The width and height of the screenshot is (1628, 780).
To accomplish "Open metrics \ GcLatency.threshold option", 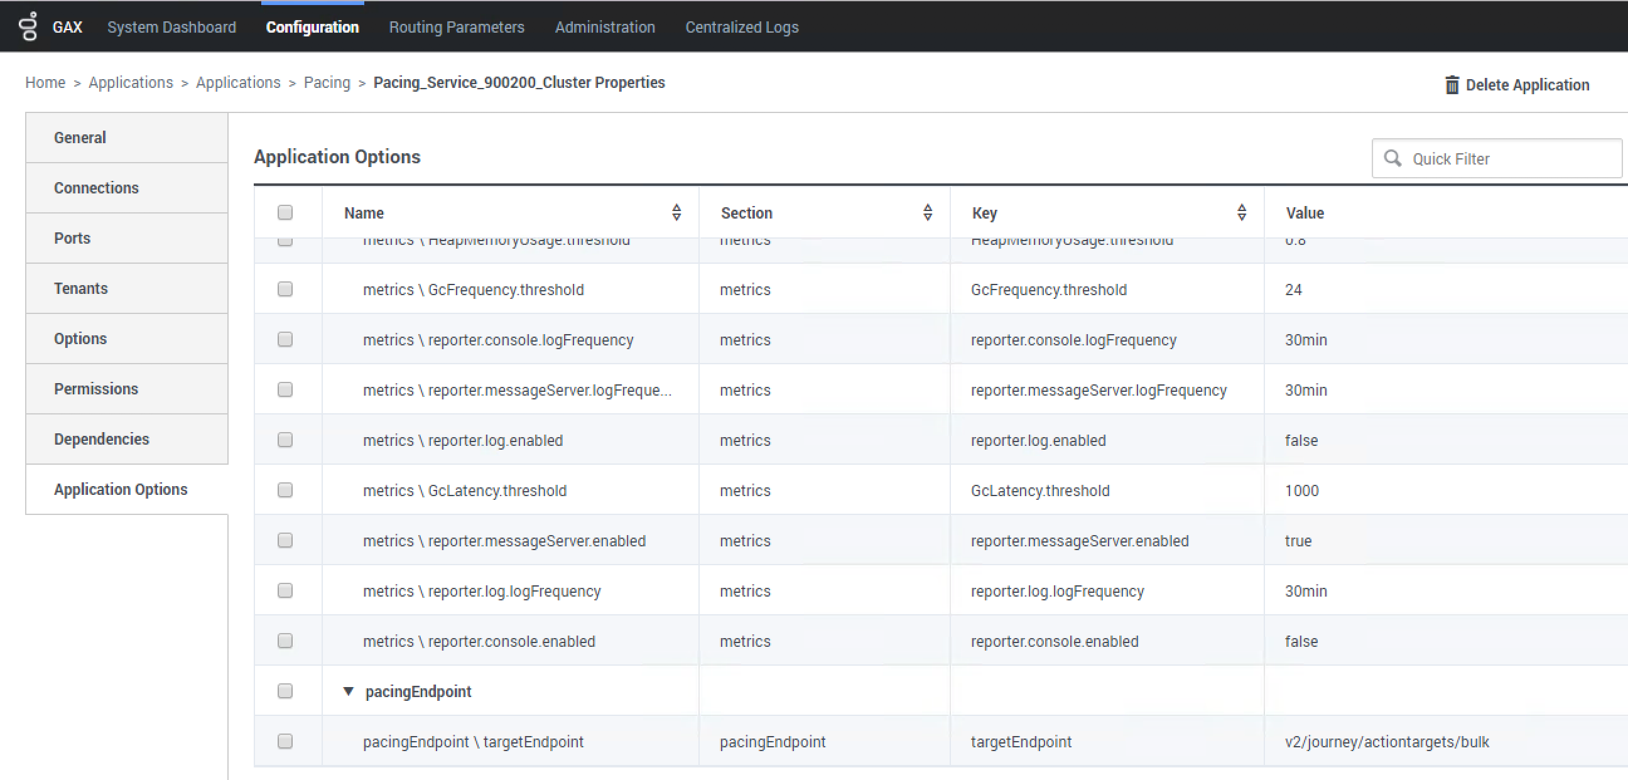I will [x=465, y=490].
